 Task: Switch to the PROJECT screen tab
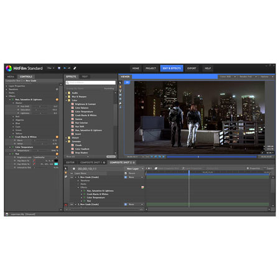(x=151, y=68)
